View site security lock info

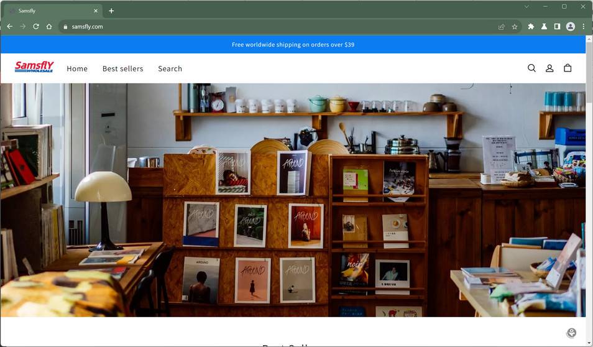[x=65, y=27]
